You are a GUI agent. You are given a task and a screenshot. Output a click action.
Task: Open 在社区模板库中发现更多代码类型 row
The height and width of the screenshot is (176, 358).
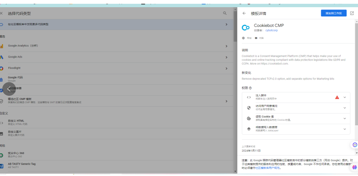pos(117,24)
